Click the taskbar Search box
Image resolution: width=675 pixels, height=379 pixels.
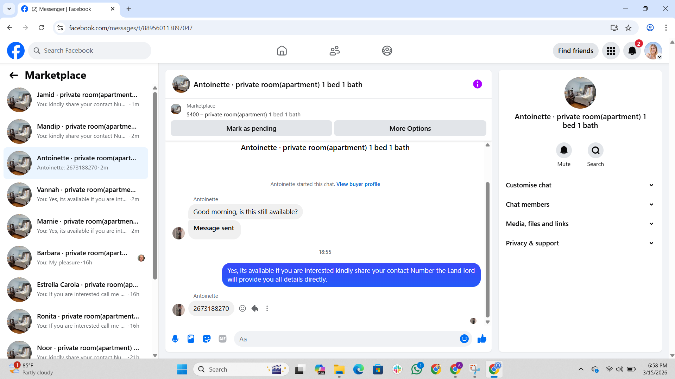click(x=241, y=369)
